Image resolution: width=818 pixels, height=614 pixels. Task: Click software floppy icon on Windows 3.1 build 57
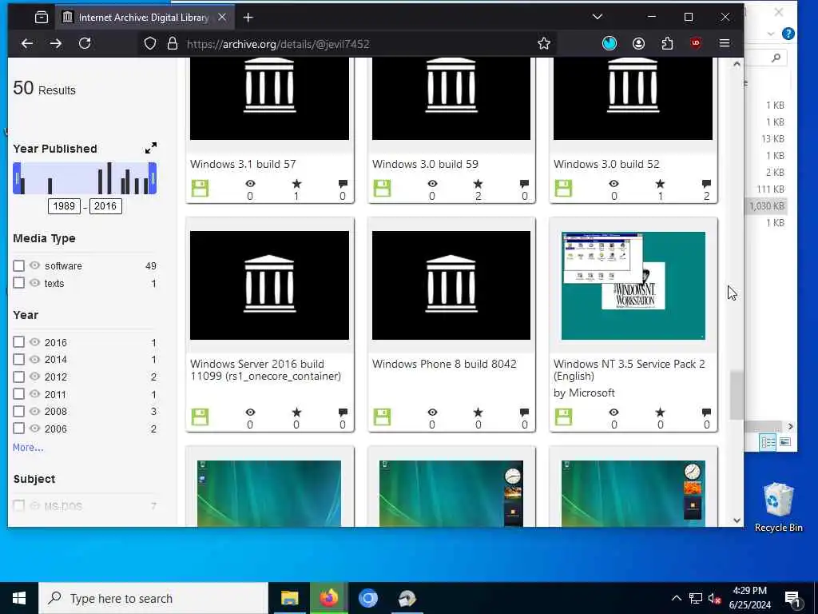(x=200, y=189)
